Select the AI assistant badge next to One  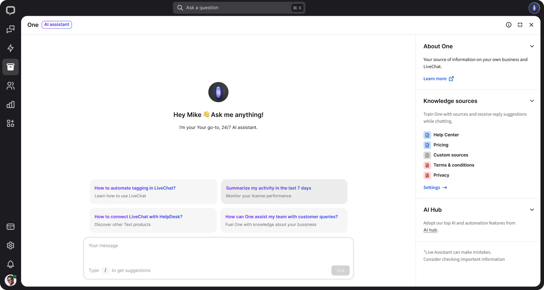[x=57, y=24]
